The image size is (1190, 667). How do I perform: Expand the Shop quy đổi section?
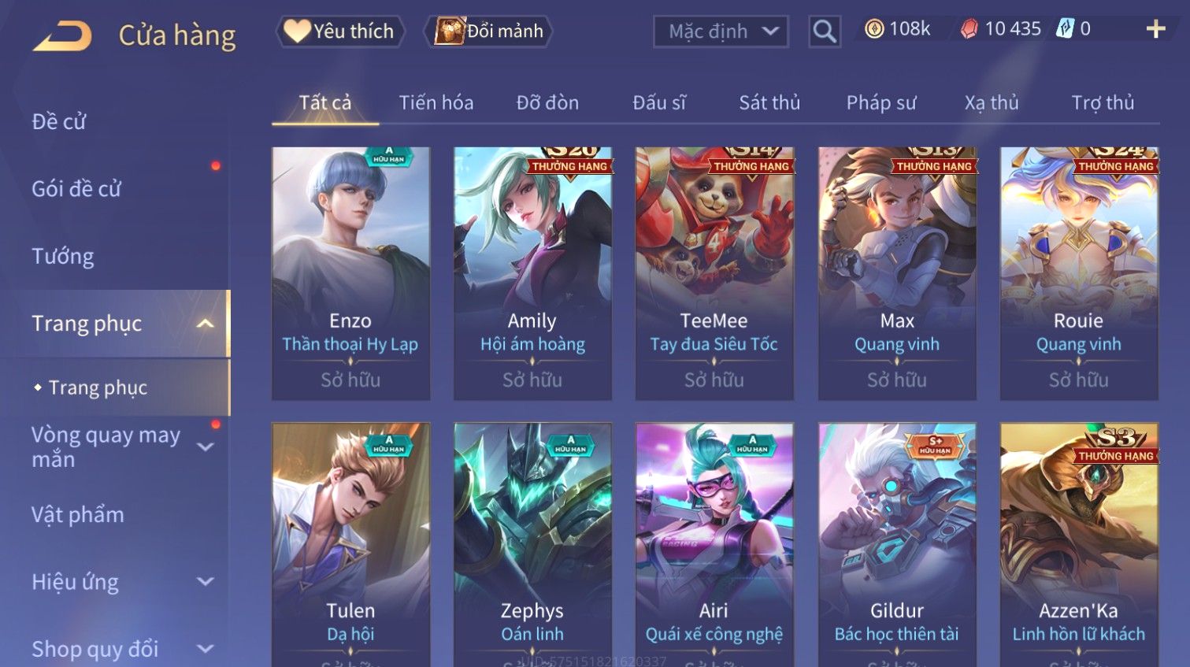click(x=205, y=649)
